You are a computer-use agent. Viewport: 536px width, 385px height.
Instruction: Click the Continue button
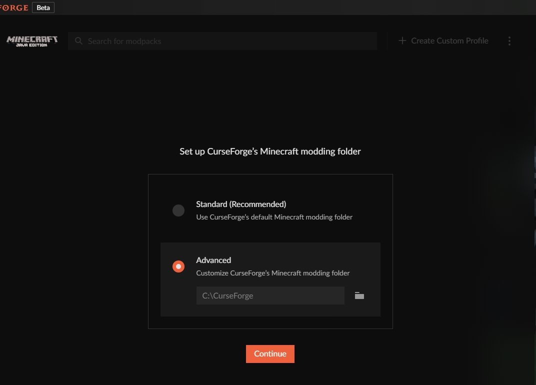(270, 354)
